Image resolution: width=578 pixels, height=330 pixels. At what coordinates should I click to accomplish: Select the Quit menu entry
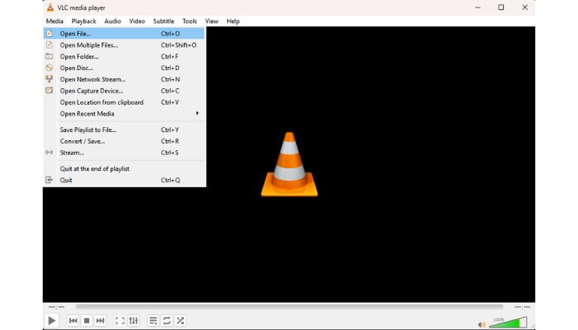tap(124, 180)
